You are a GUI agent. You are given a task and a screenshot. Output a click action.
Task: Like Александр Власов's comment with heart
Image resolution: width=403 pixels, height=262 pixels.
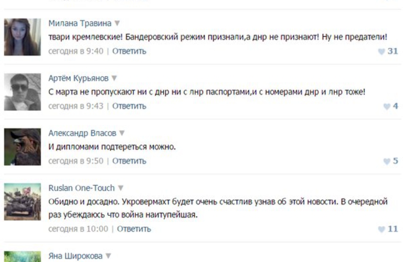(386, 161)
